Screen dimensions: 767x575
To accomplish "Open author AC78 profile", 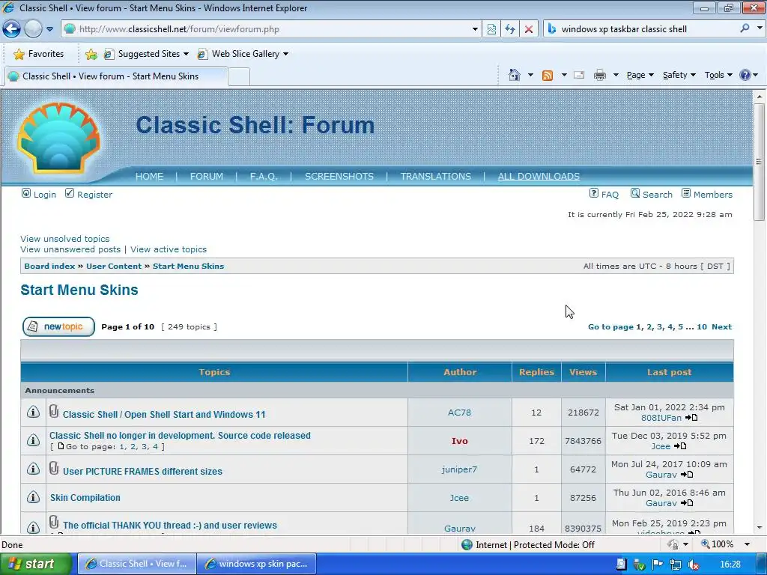I will [x=459, y=413].
